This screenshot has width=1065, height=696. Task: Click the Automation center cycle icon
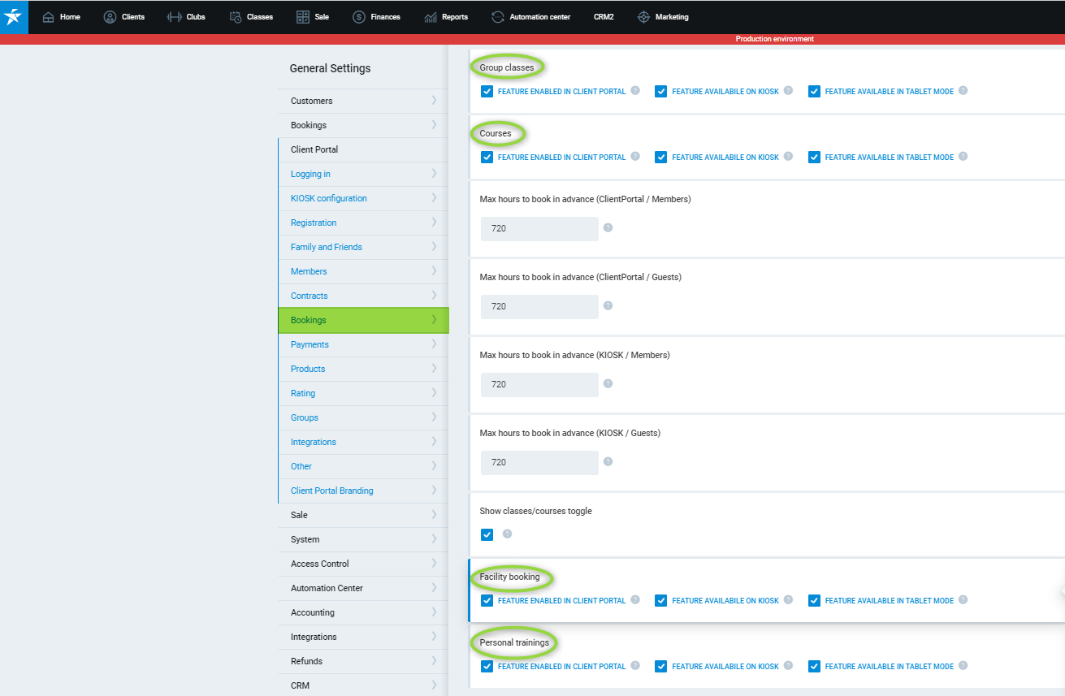pyautogui.click(x=498, y=17)
